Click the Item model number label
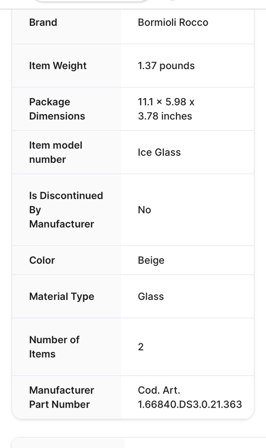This screenshot has width=266, height=448. click(55, 152)
